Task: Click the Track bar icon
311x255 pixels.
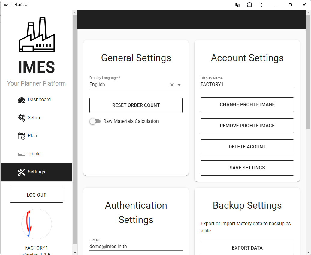Action: click(21, 154)
